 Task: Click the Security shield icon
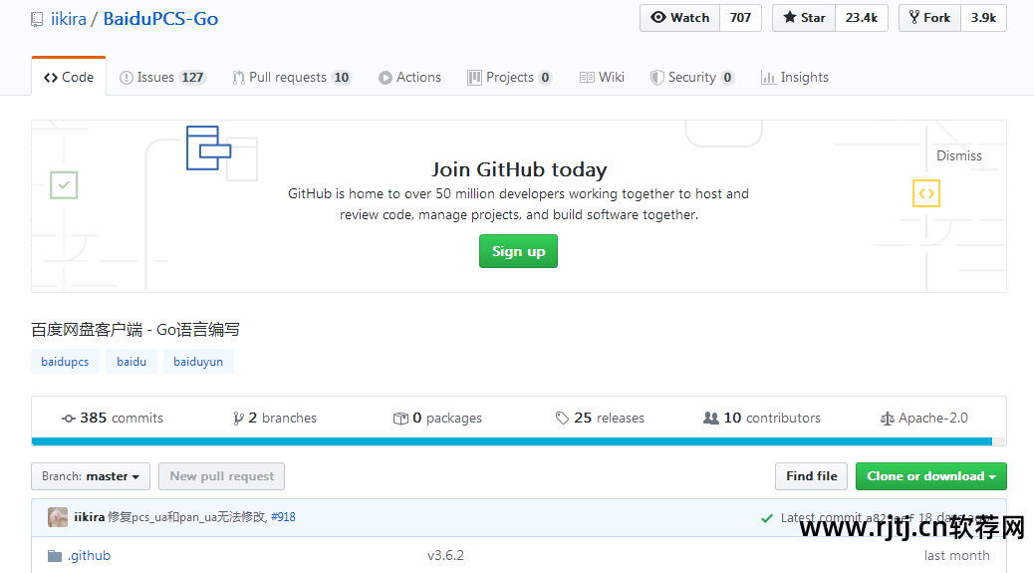tap(656, 78)
